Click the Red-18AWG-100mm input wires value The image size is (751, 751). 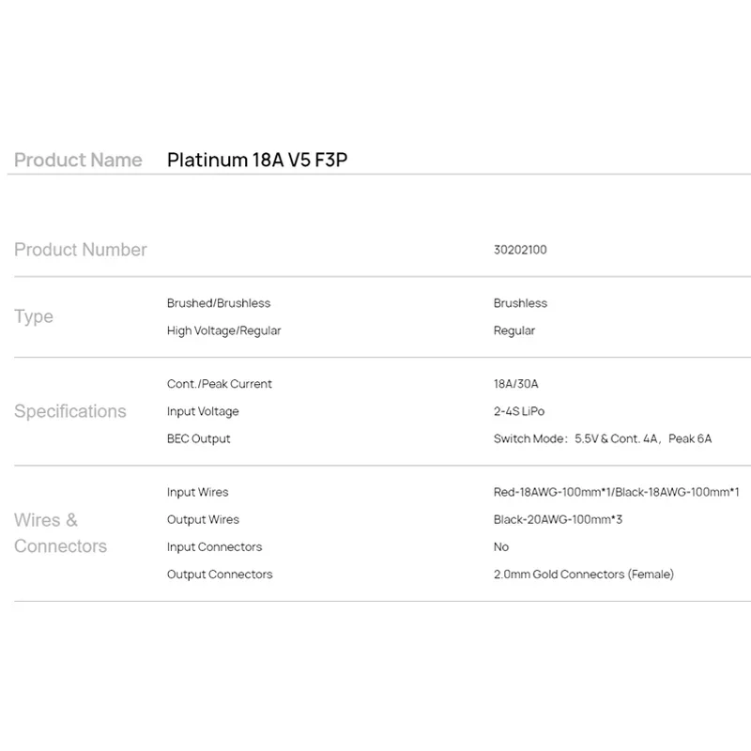[x=617, y=492]
